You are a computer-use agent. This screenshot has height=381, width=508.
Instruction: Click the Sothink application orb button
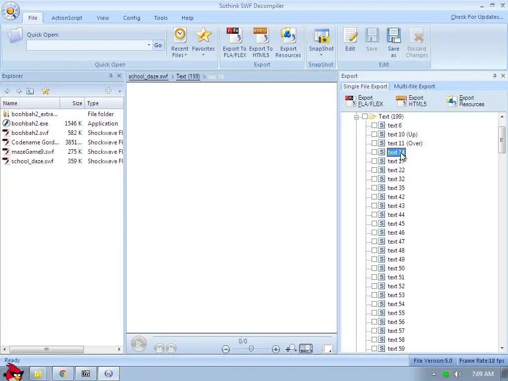[10, 10]
